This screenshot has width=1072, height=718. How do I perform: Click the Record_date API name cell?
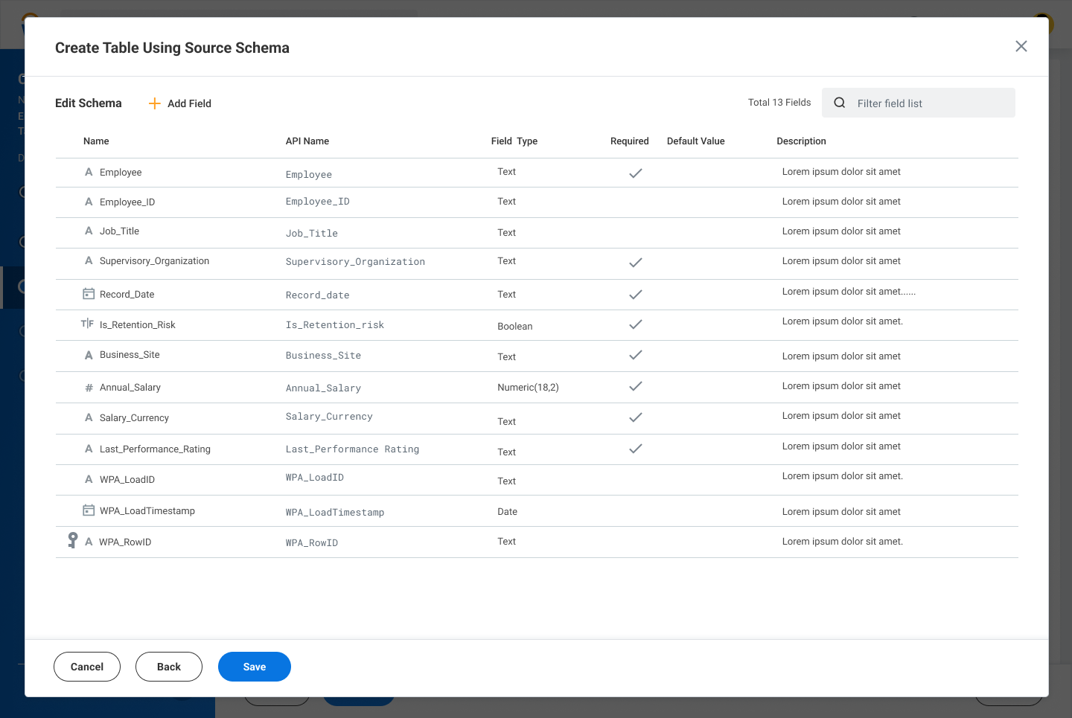pyautogui.click(x=318, y=295)
